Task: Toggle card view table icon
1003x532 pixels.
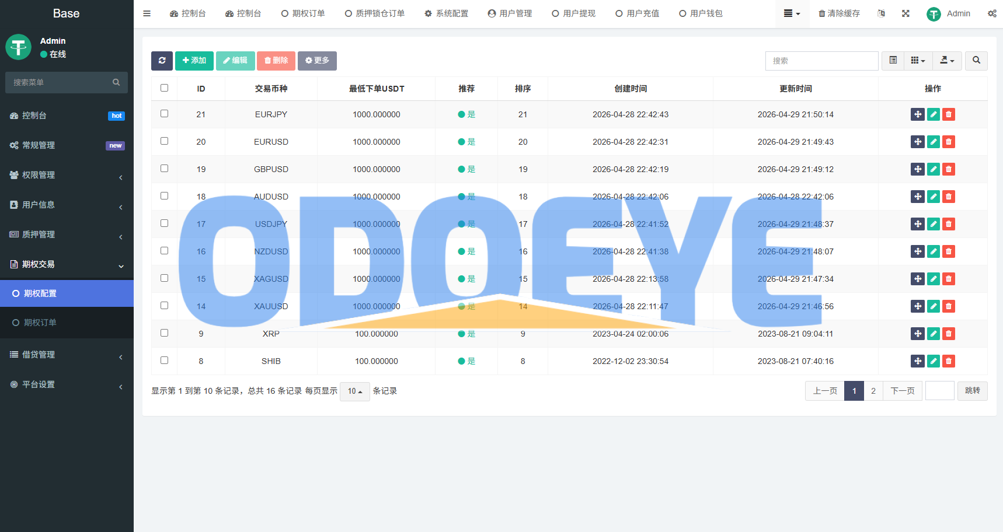Action: click(x=893, y=61)
